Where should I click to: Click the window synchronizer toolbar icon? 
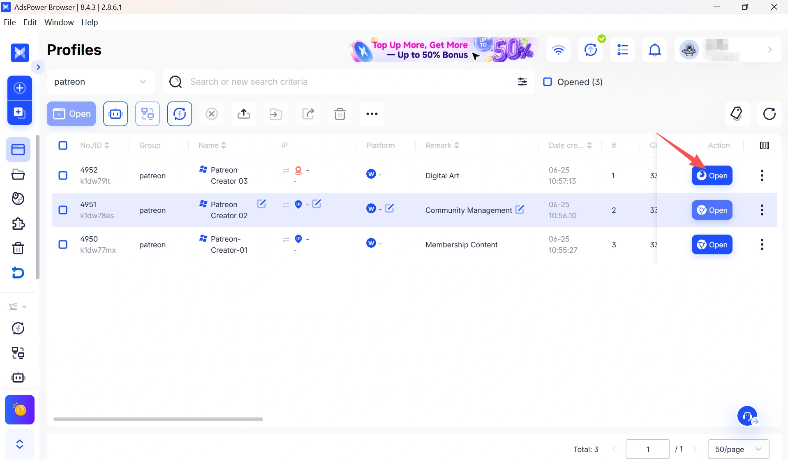coord(148,114)
